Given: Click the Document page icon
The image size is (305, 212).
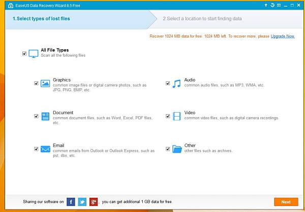Looking at the screenshot, I should 45,116.
